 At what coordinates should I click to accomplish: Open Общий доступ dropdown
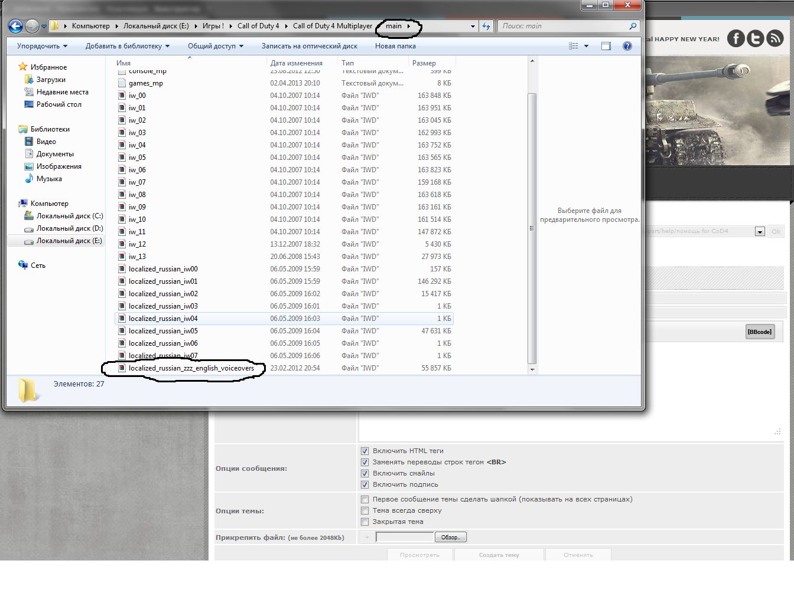(216, 46)
